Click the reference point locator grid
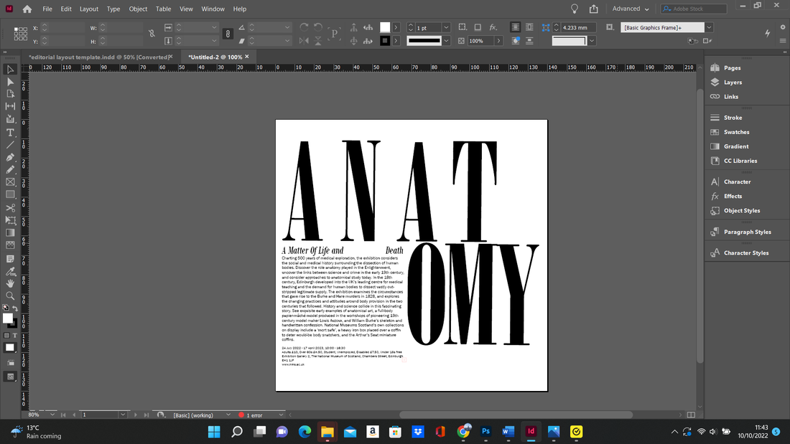This screenshot has height=444, width=790. 21,34
